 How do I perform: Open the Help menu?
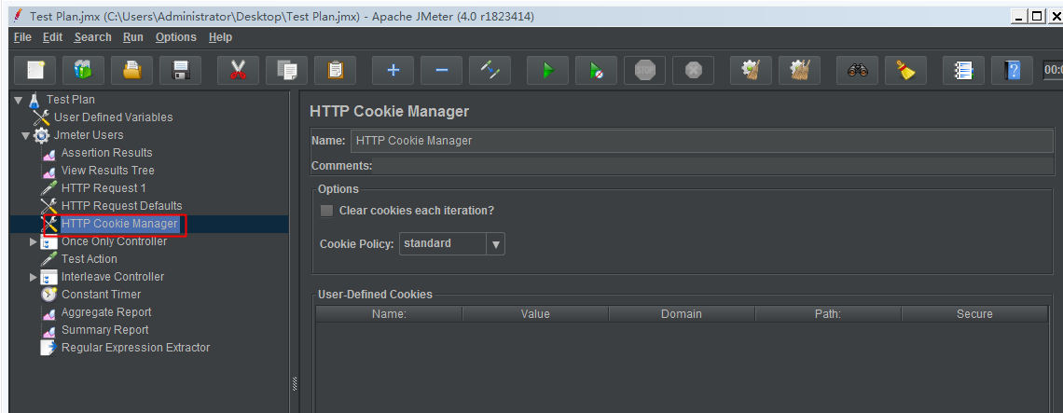pyautogui.click(x=220, y=37)
